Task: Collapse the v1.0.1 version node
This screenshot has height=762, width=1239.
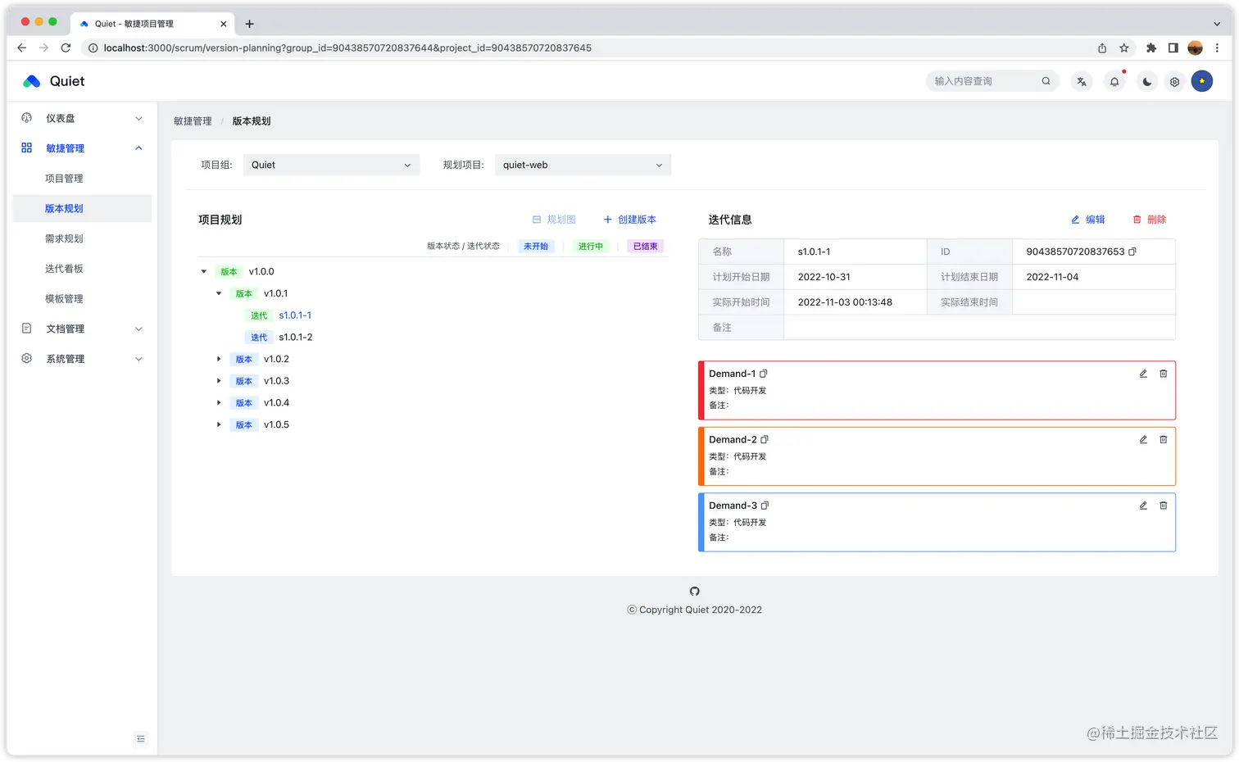Action: pos(219,293)
